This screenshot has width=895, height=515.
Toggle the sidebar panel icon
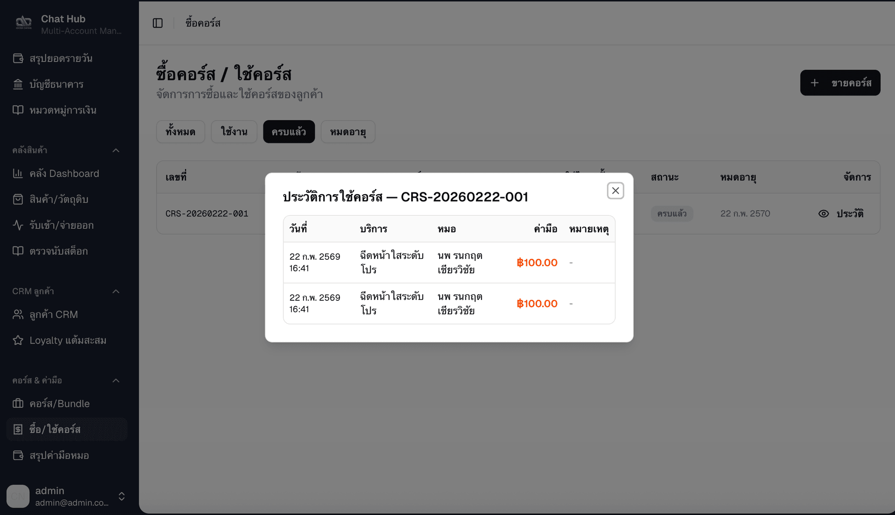158,23
